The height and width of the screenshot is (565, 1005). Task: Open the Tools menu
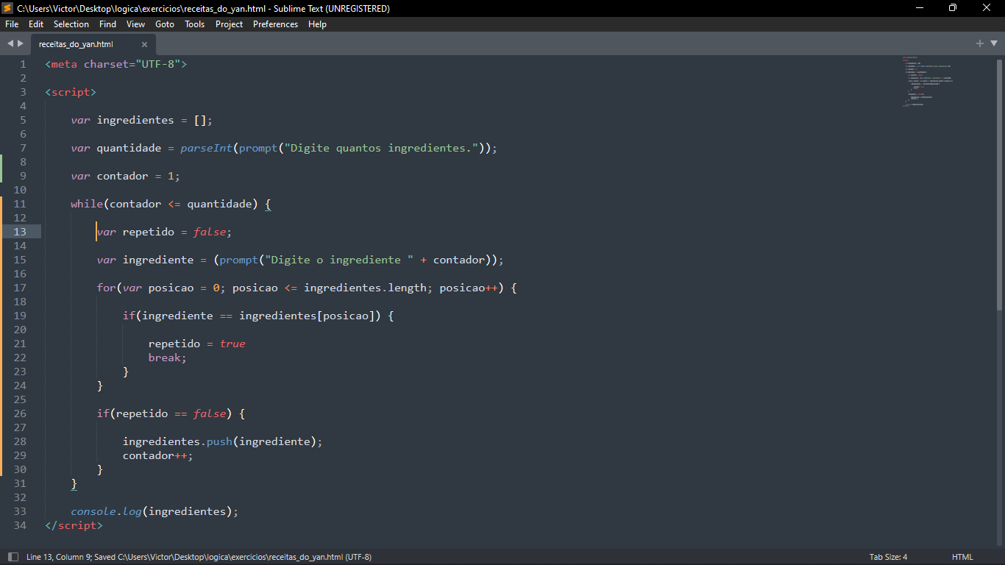tap(194, 24)
